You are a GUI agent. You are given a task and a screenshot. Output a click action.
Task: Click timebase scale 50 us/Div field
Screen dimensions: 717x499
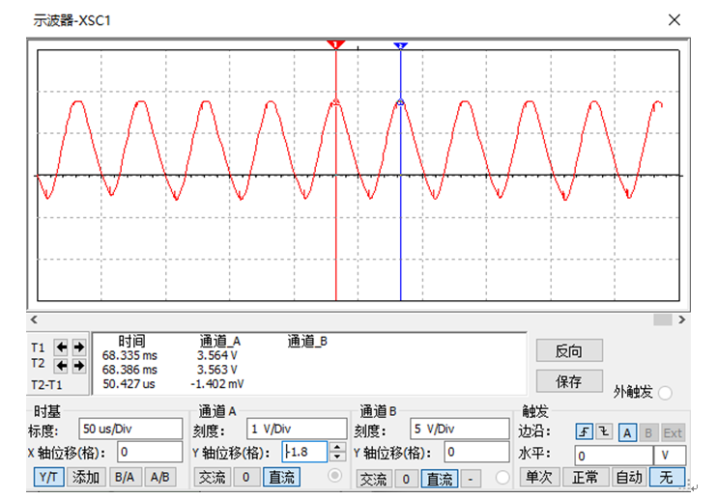(130, 430)
